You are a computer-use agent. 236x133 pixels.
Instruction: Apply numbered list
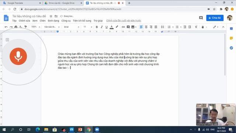(169, 27)
